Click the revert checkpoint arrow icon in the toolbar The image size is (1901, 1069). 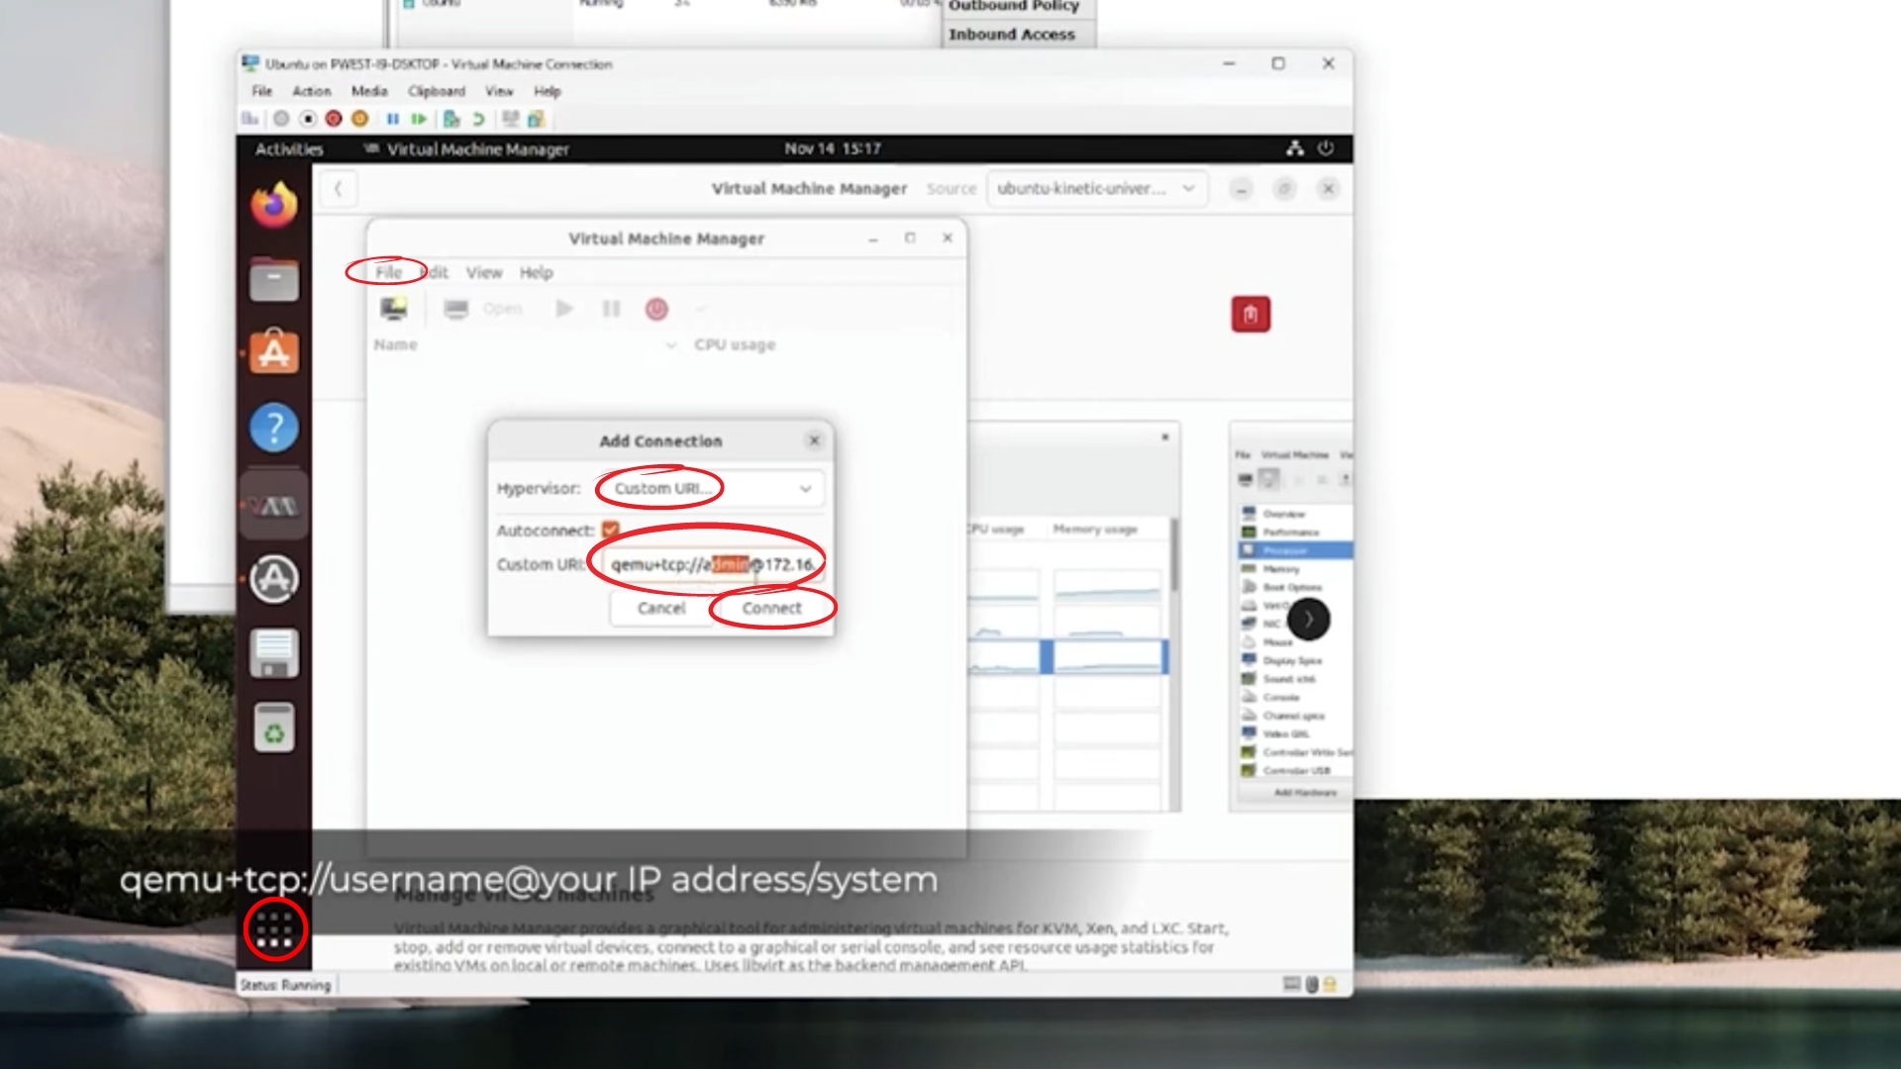coord(480,120)
